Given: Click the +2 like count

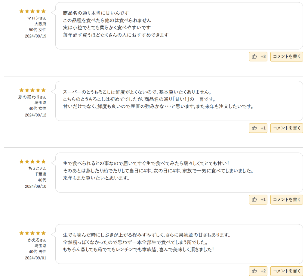Looking at the screenshot, I should coord(263,271).
